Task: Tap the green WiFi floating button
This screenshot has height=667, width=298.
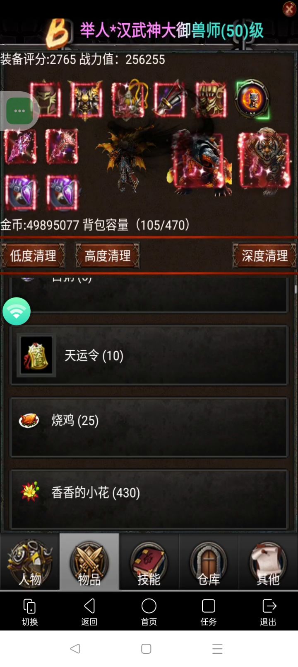Action: (x=17, y=311)
